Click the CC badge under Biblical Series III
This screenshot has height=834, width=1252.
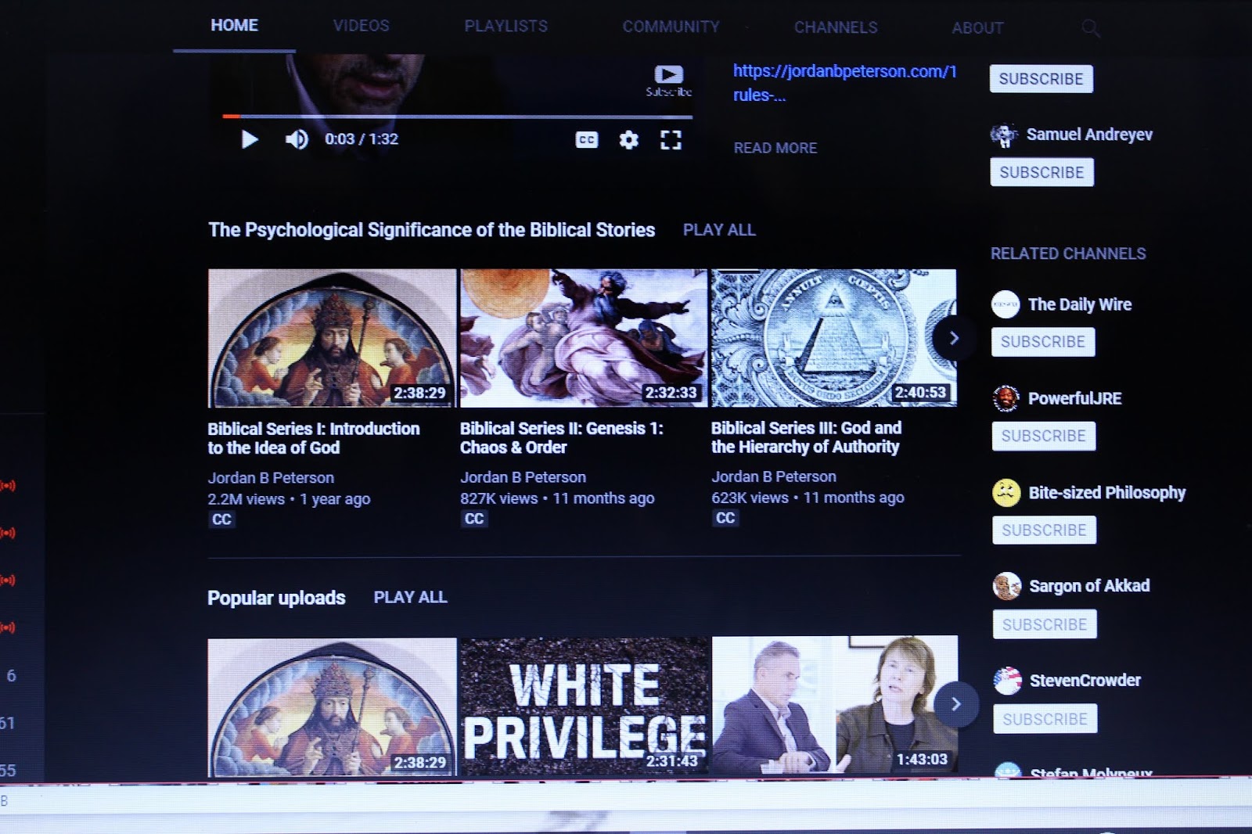point(725,518)
